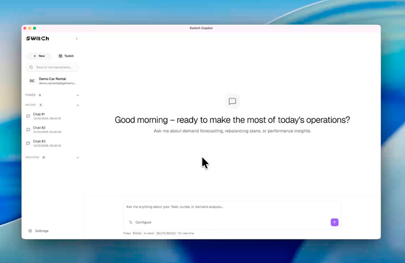Open the Toolkit panel
405x263 pixels.
click(66, 56)
